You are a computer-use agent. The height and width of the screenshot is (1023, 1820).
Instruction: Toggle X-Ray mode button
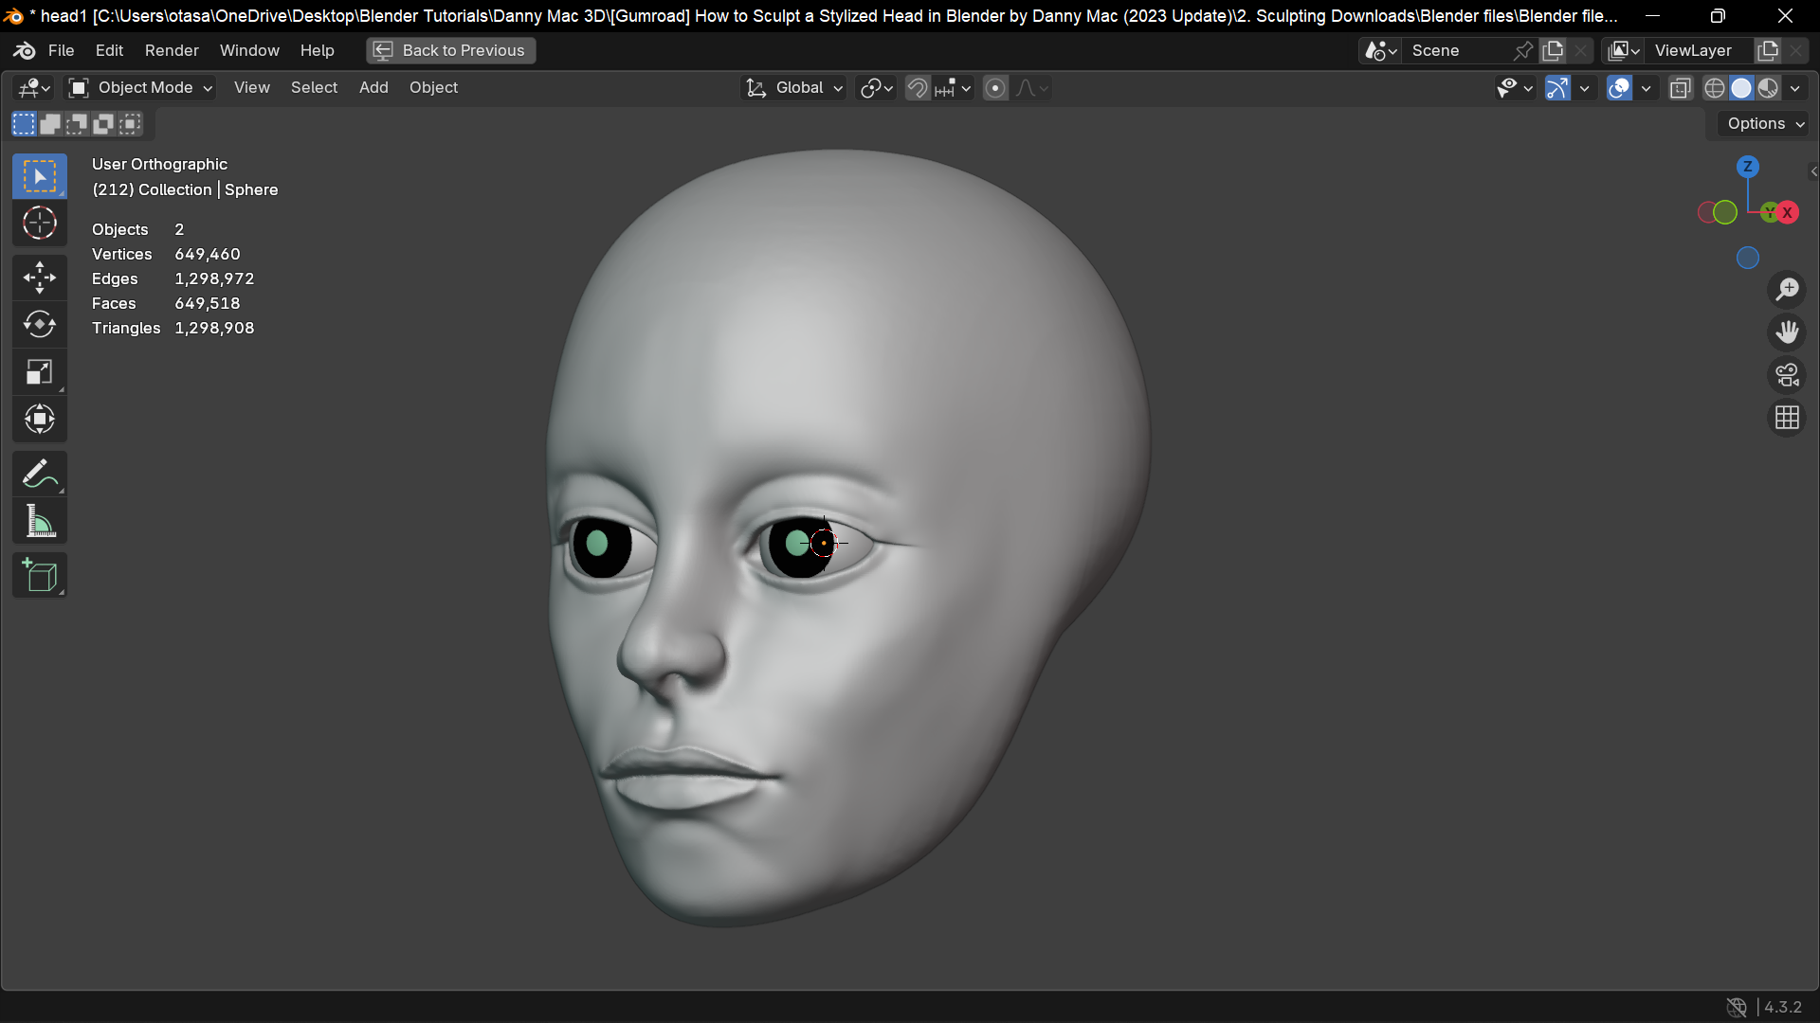point(1681,88)
